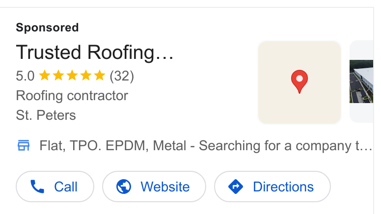This screenshot has width=381, height=214.
Task: Open the beige map thumbnail
Action: pos(299,82)
